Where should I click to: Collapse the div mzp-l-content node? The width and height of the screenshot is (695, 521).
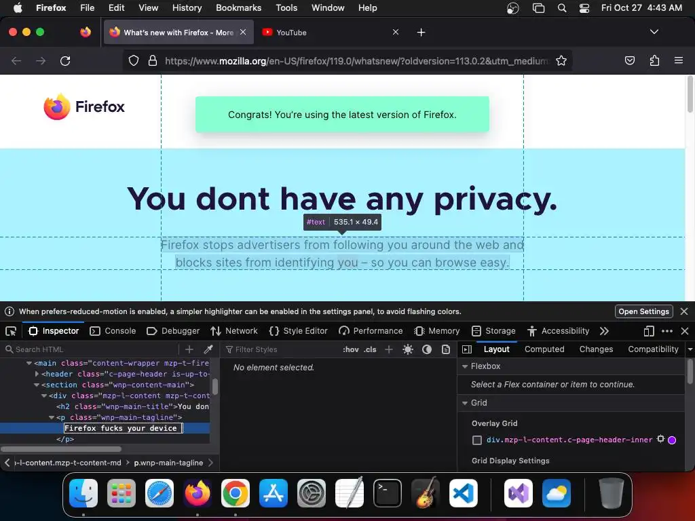point(44,395)
